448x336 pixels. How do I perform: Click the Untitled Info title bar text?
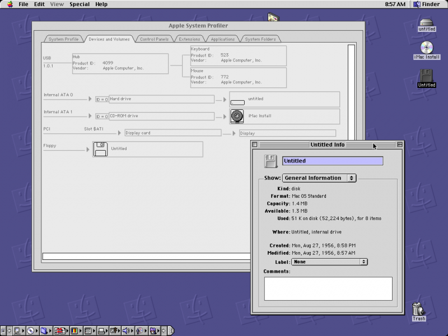pyautogui.click(x=328, y=144)
